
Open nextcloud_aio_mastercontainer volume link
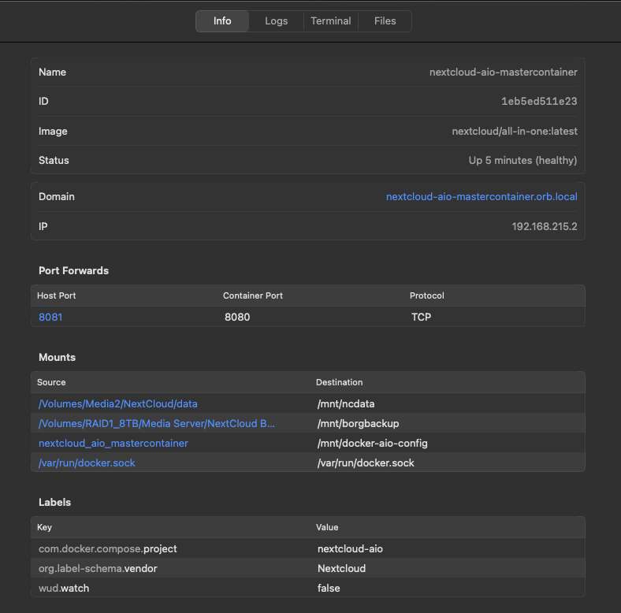[x=113, y=443]
